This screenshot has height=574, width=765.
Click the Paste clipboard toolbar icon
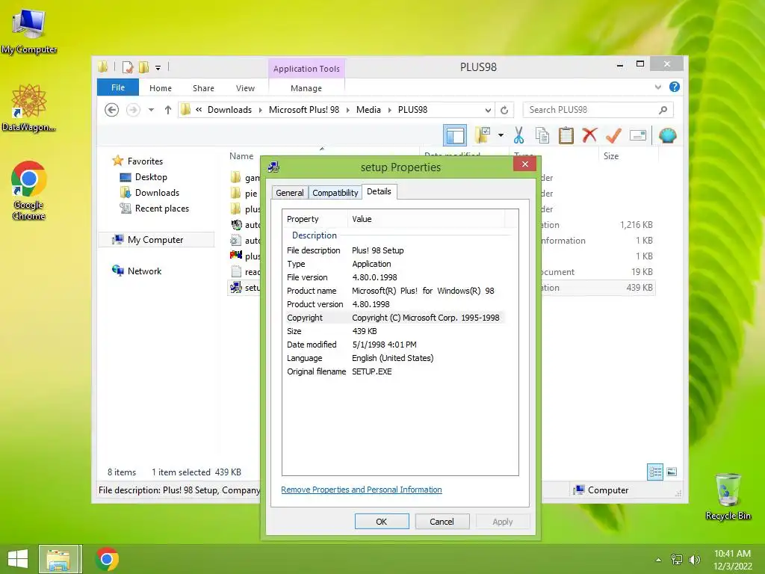pyautogui.click(x=566, y=135)
